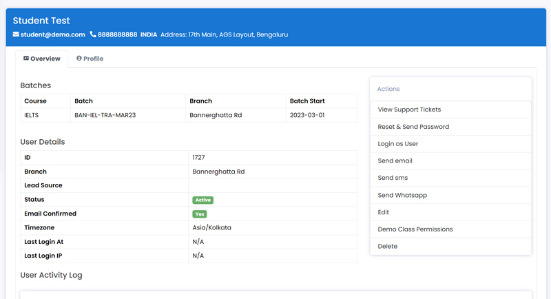Choose Reset & Send Password

pos(450,127)
